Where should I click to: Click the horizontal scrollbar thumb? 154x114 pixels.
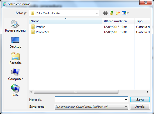click(x=76, y=92)
